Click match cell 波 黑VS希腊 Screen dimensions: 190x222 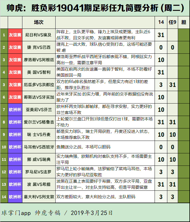[39, 184]
